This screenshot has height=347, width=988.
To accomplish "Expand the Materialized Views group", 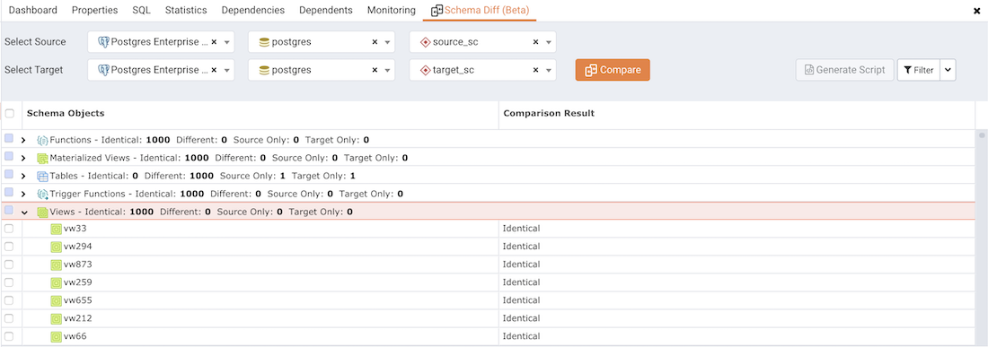I will coord(24,159).
